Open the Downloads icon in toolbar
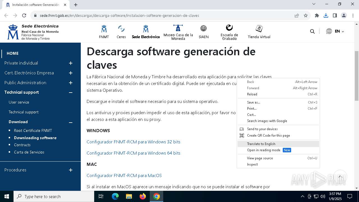The image size is (359, 202). click(326, 15)
